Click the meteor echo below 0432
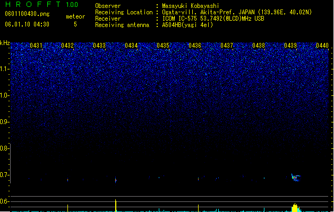Image resolution: width=334 pixels, height=212 pixels. click(x=68, y=180)
